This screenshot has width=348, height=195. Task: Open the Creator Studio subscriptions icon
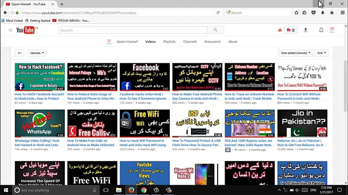290,30
